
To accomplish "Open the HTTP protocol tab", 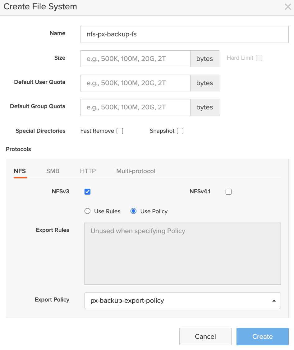I will [x=88, y=171].
